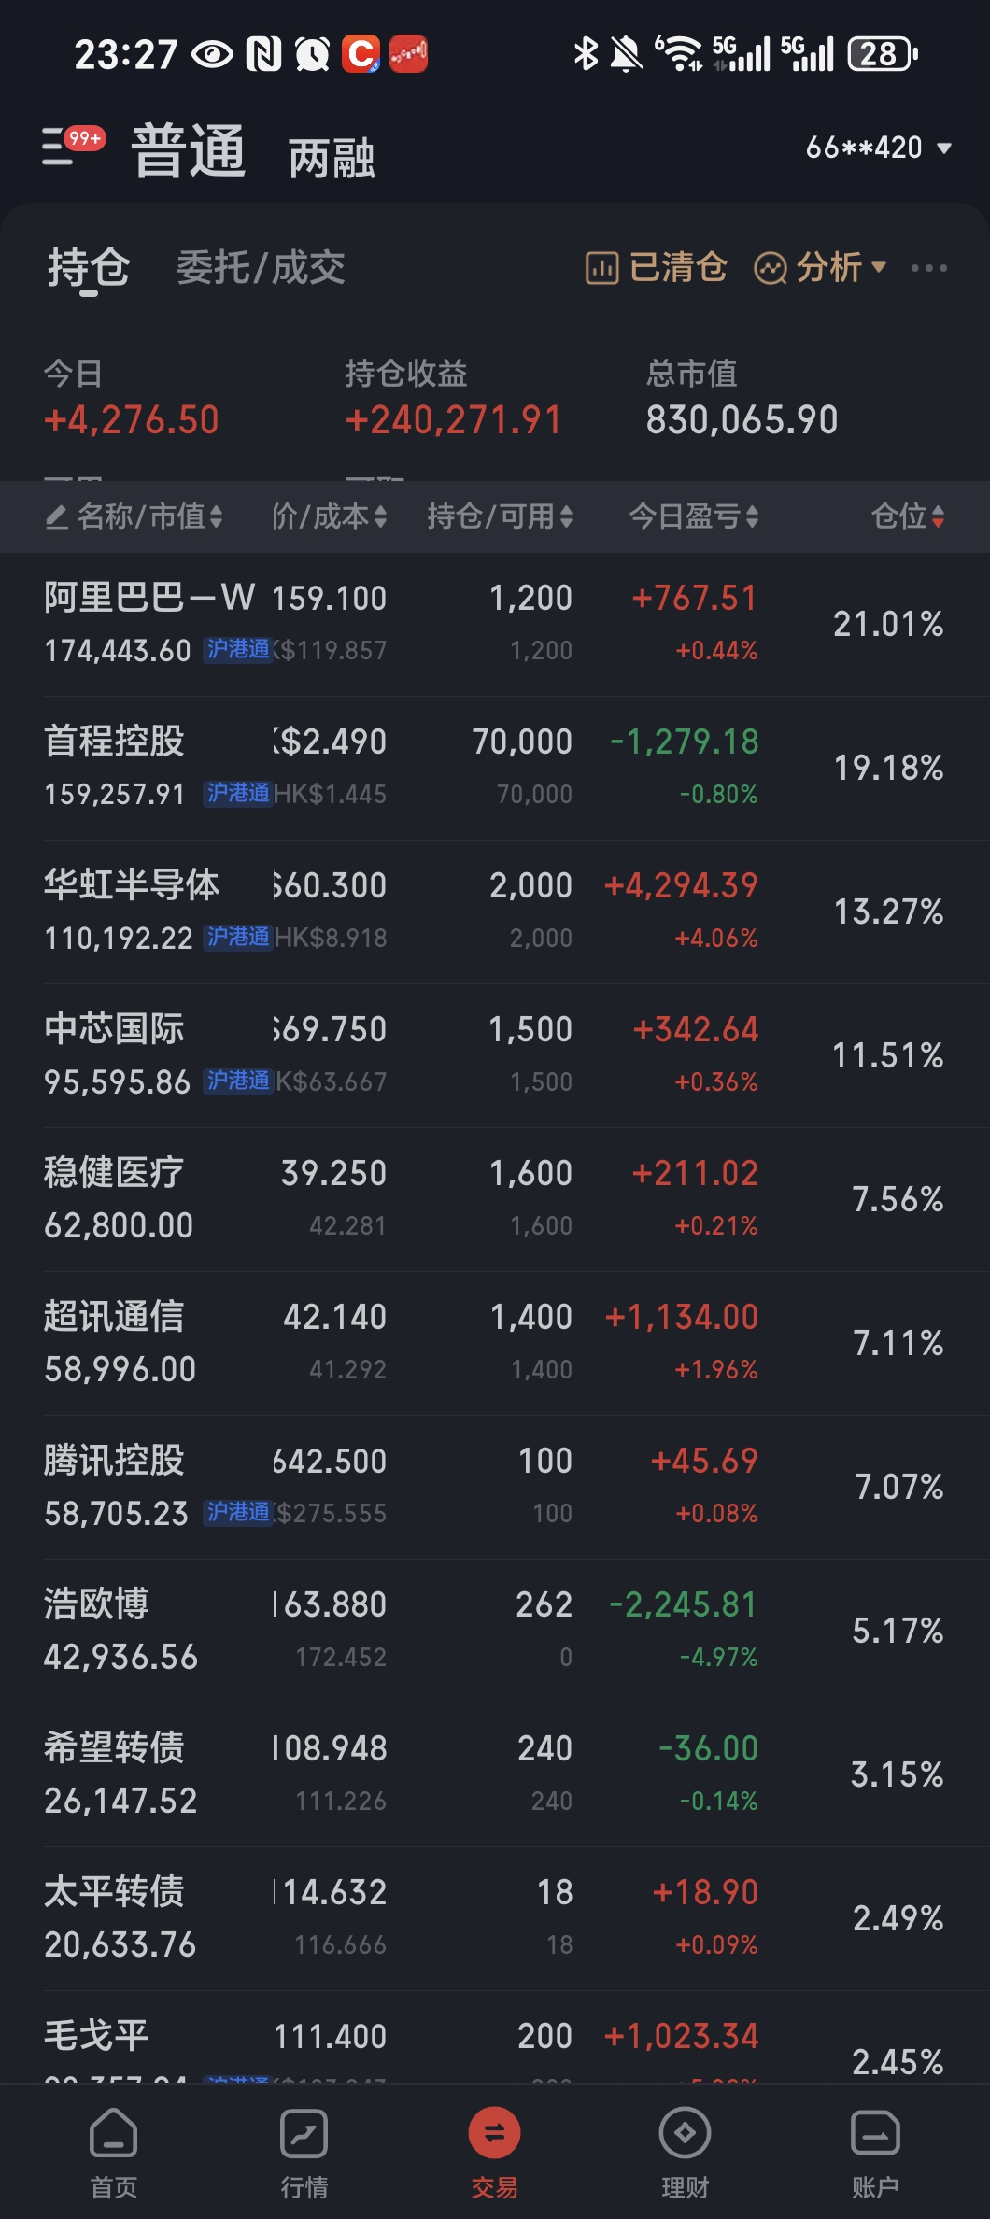Screen dimensions: 990x2219
Task: Sort by 持仓/可用 column arrows
Action: [566, 516]
